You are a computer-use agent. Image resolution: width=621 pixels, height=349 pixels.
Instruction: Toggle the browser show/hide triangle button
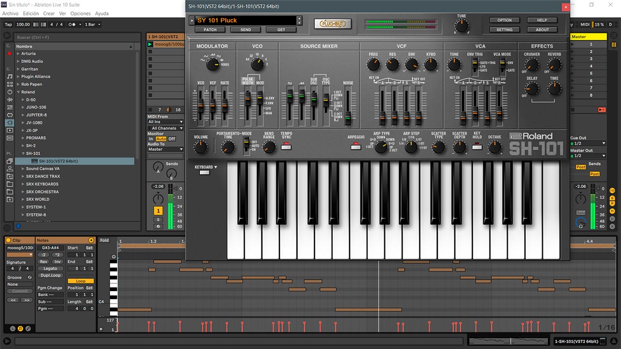[x=7, y=36]
